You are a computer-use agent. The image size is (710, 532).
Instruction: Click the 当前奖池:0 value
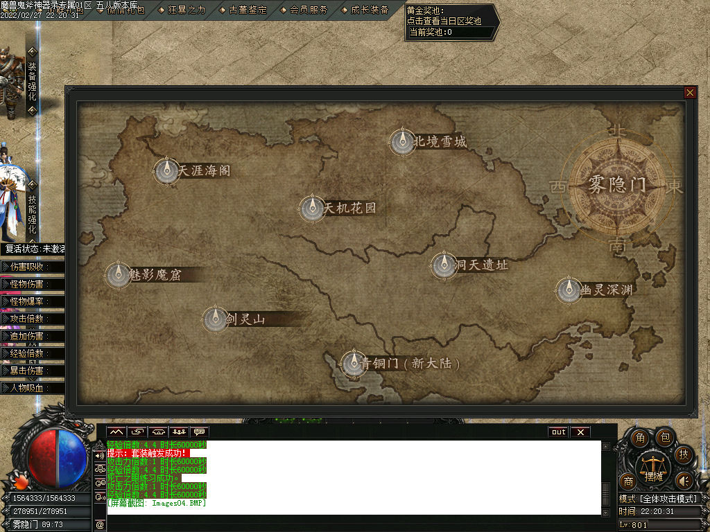point(431,32)
